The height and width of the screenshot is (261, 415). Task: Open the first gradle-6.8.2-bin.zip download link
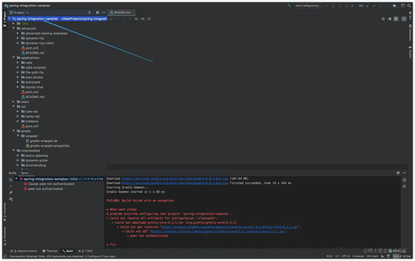coord(175,179)
